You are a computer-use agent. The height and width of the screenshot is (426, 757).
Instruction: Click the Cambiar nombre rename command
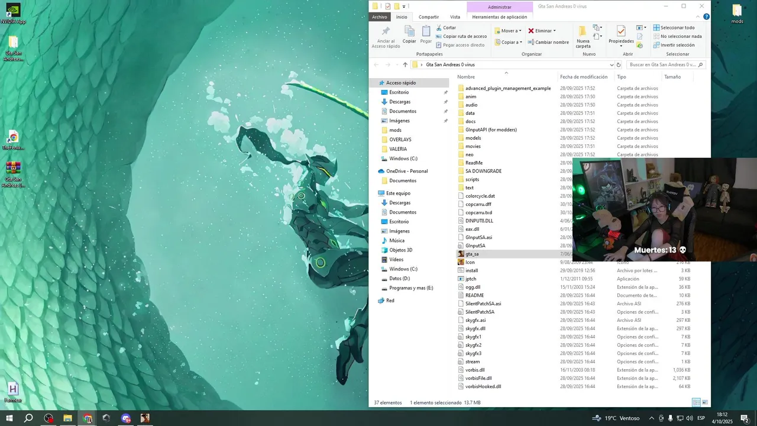coord(548,42)
